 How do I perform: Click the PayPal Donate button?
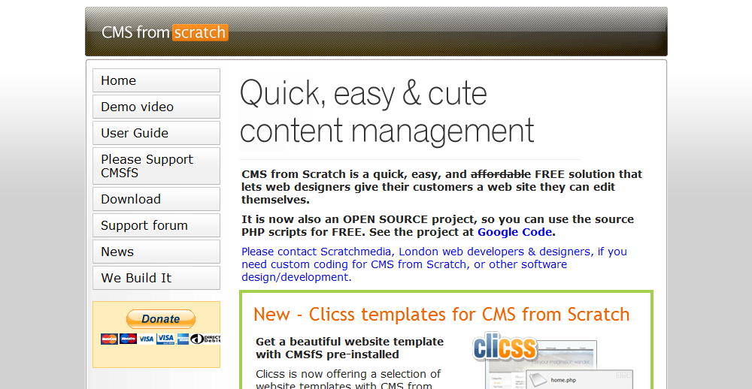tap(161, 319)
